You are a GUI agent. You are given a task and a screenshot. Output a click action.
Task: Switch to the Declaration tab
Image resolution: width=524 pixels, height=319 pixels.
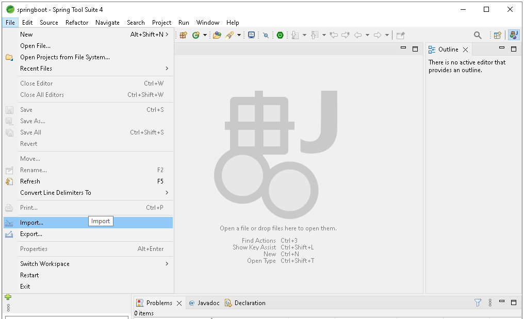245,303
